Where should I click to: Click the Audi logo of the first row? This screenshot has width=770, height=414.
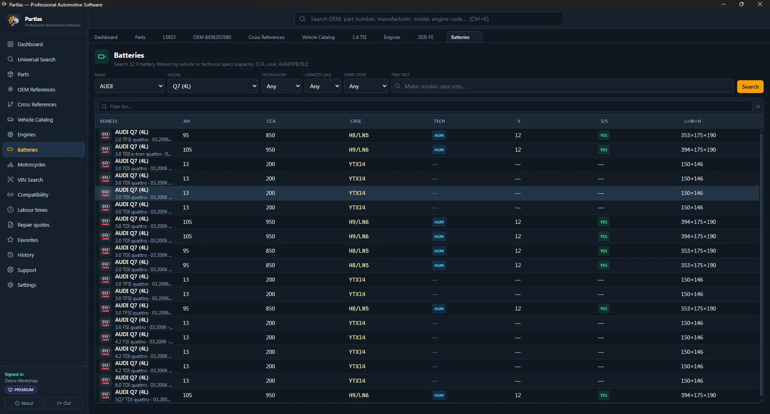coord(105,136)
